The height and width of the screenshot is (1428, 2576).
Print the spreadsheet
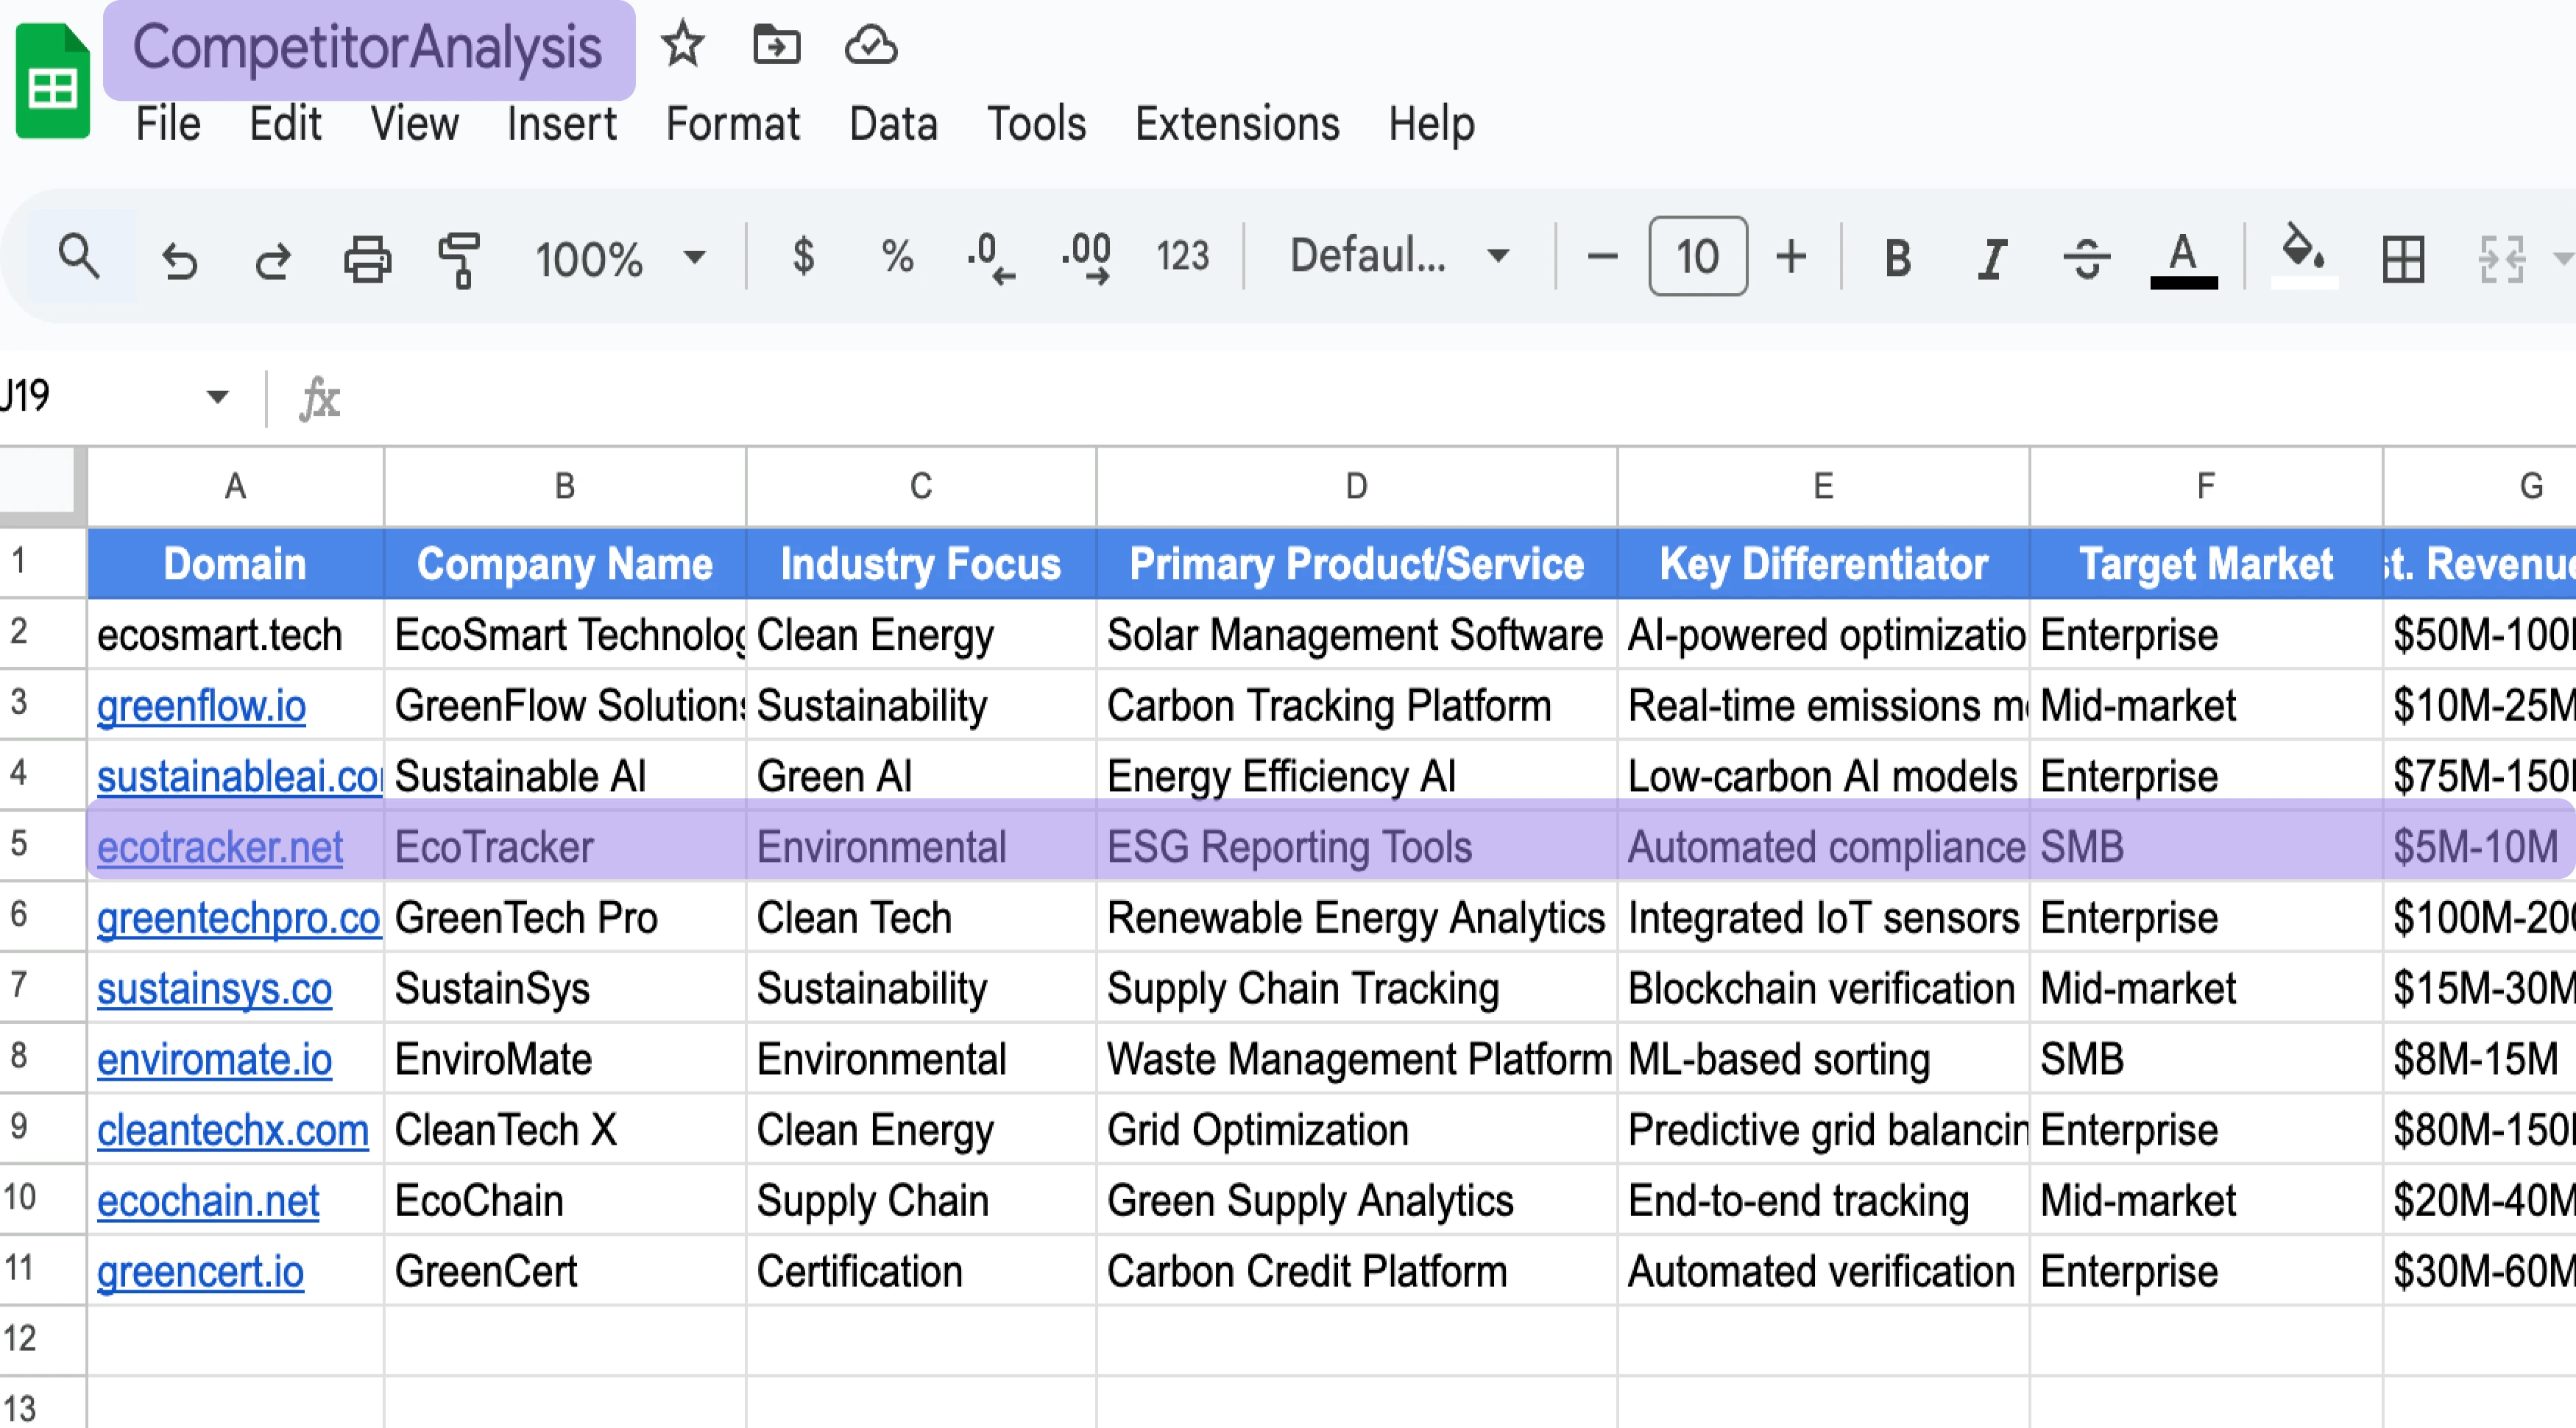coord(367,259)
